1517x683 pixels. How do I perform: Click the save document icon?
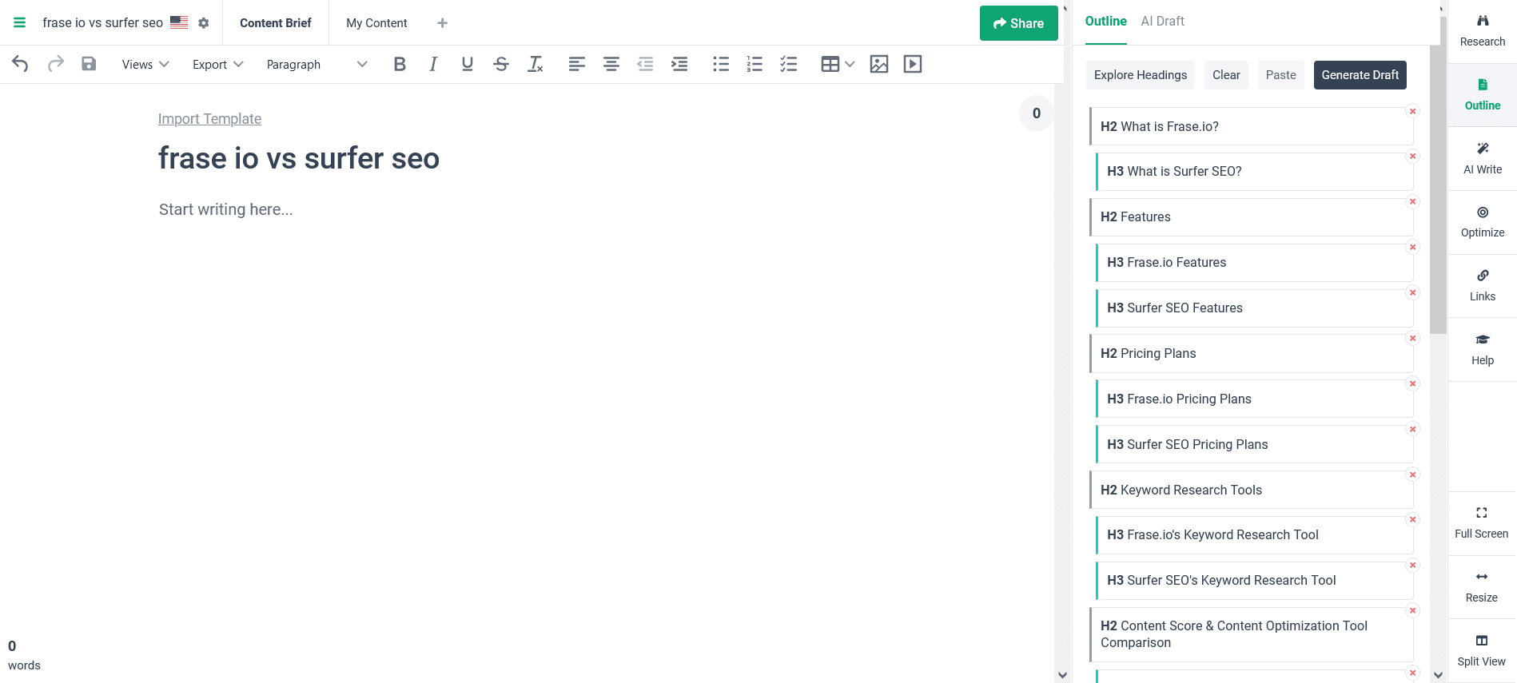tap(89, 64)
